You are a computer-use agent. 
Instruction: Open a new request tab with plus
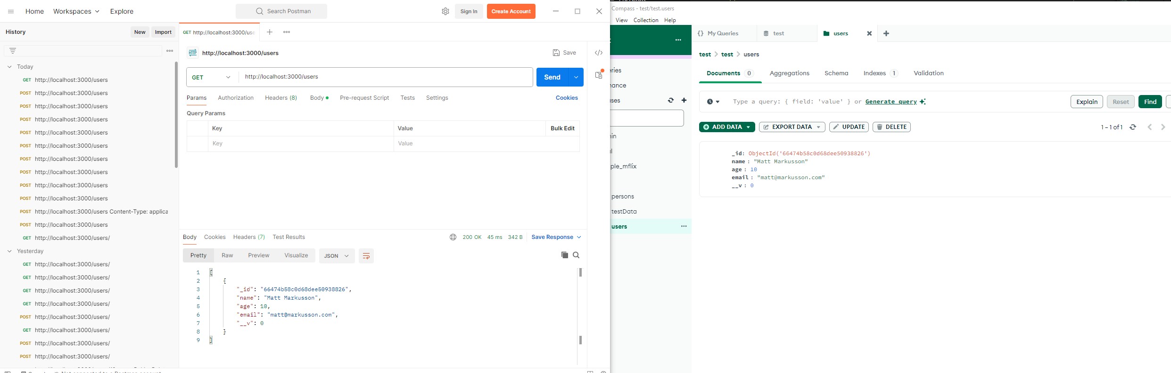(x=269, y=32)
